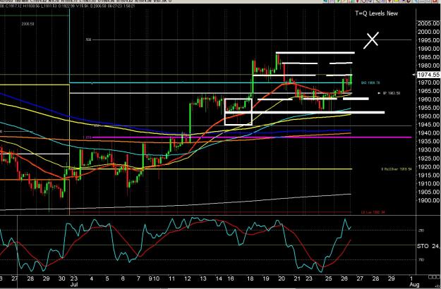Image resolution: width=441 pixels, height=289 pixels.
Task: Click date label 11 on time axis
Action: [171, 278]
